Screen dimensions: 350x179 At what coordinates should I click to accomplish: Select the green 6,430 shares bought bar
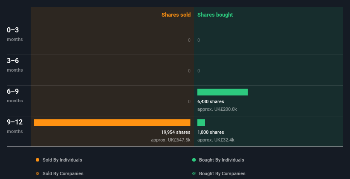point(223,92)
